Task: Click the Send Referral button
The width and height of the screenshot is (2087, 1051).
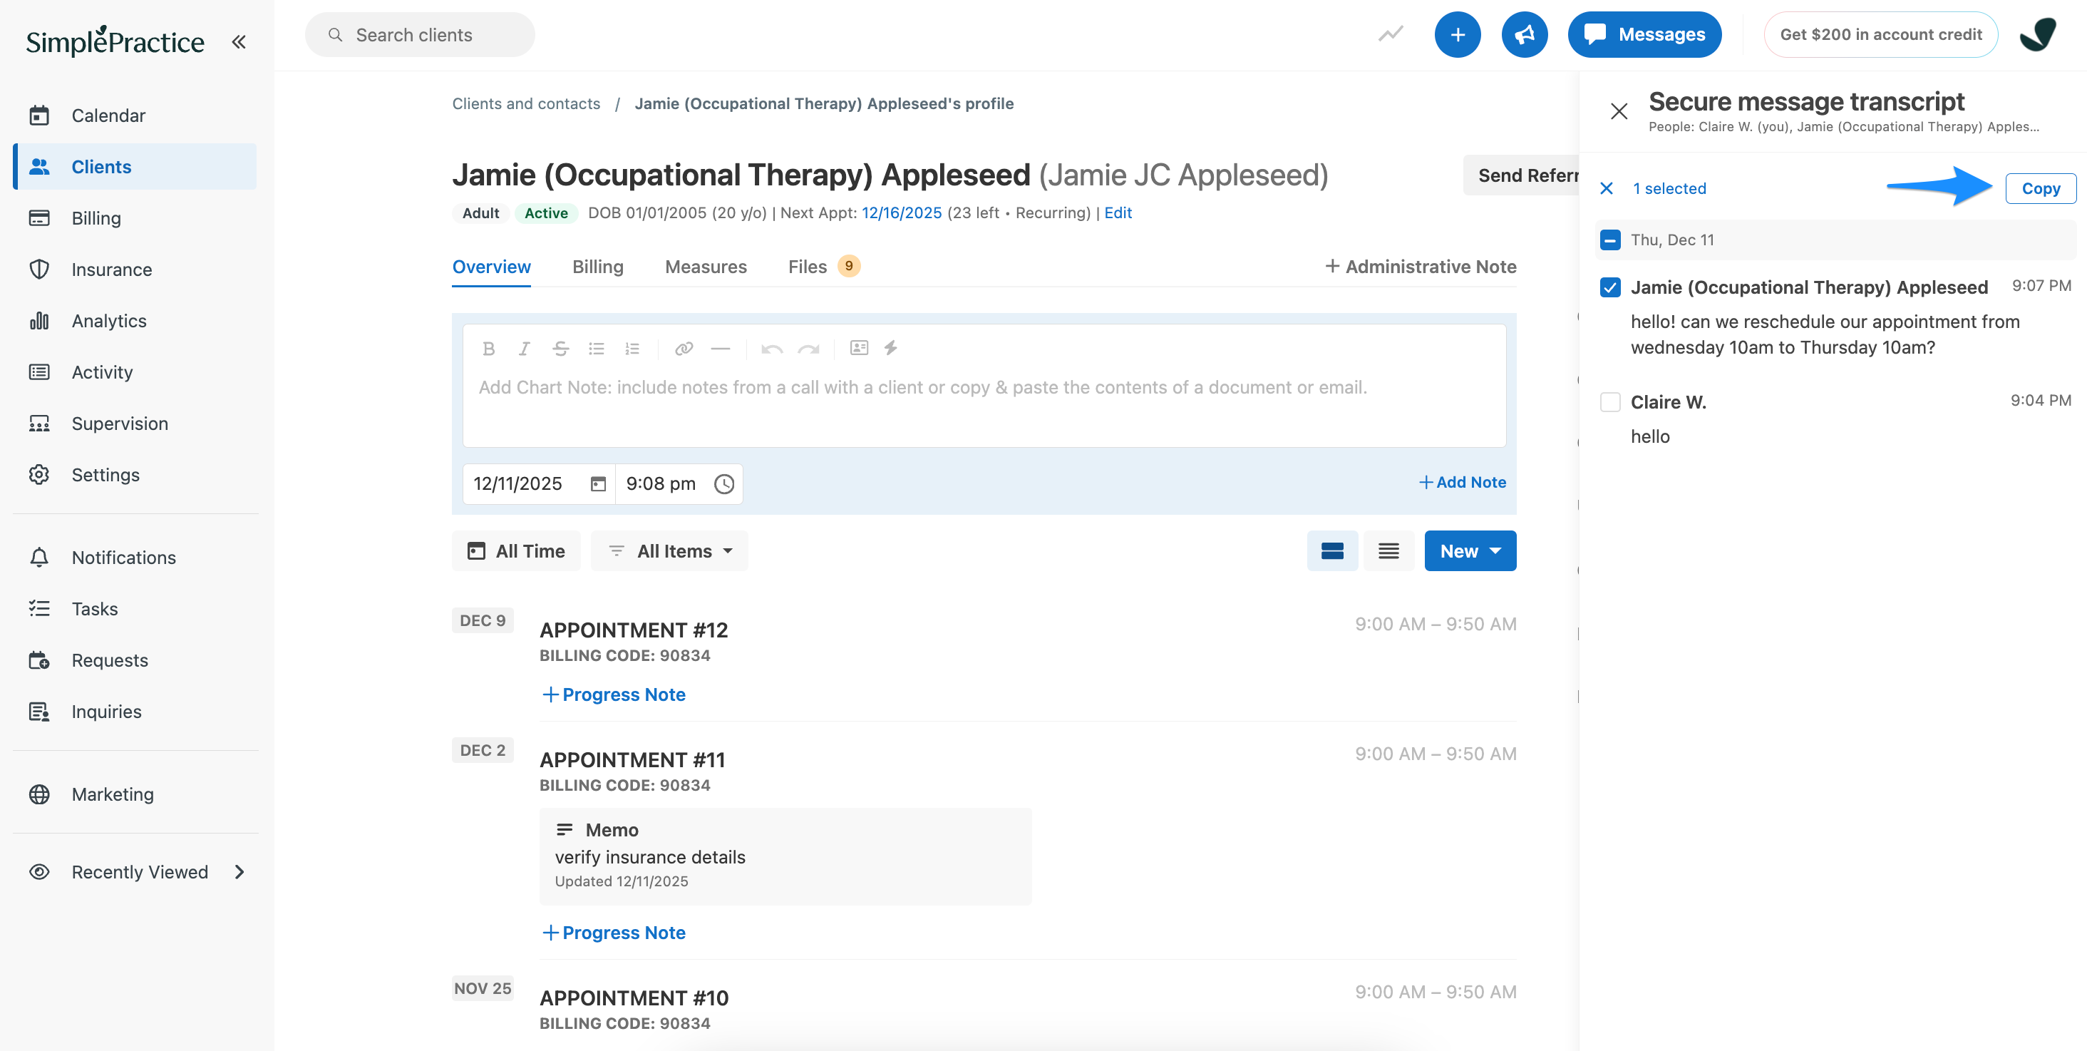Action: tap(1522, 175)
